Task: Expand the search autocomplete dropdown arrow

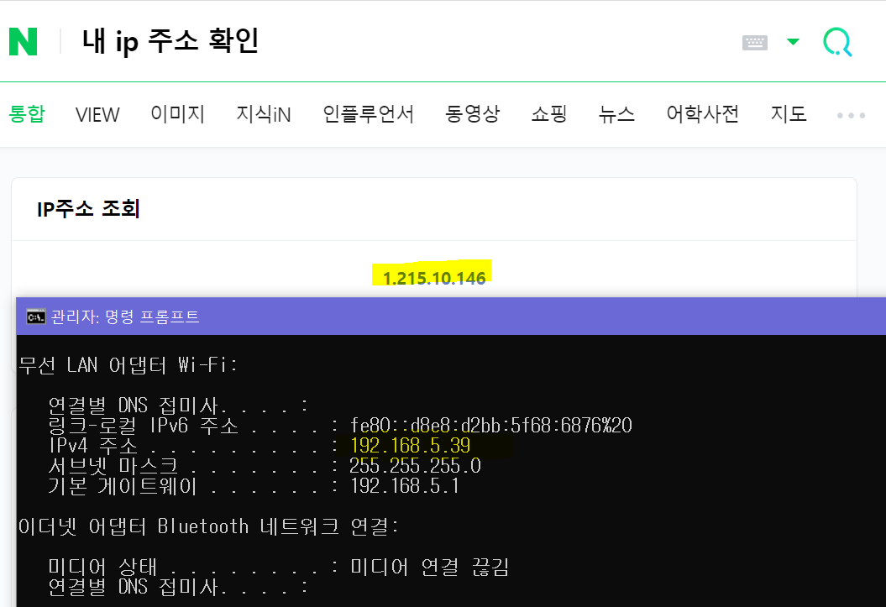Action: click(793, 42)
